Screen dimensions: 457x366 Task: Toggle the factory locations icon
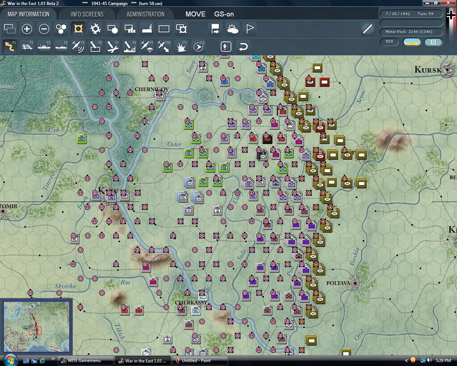pyautogui.click(x=147, y=29)
